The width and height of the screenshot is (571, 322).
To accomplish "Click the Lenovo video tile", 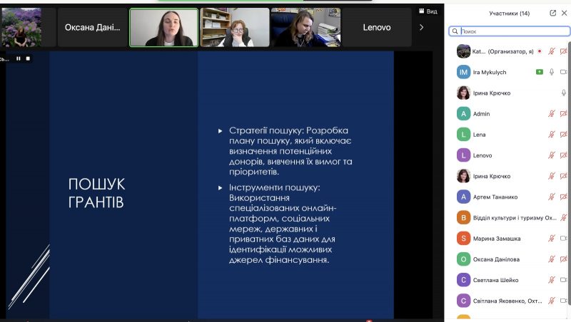I will click(x=377, y=28).
